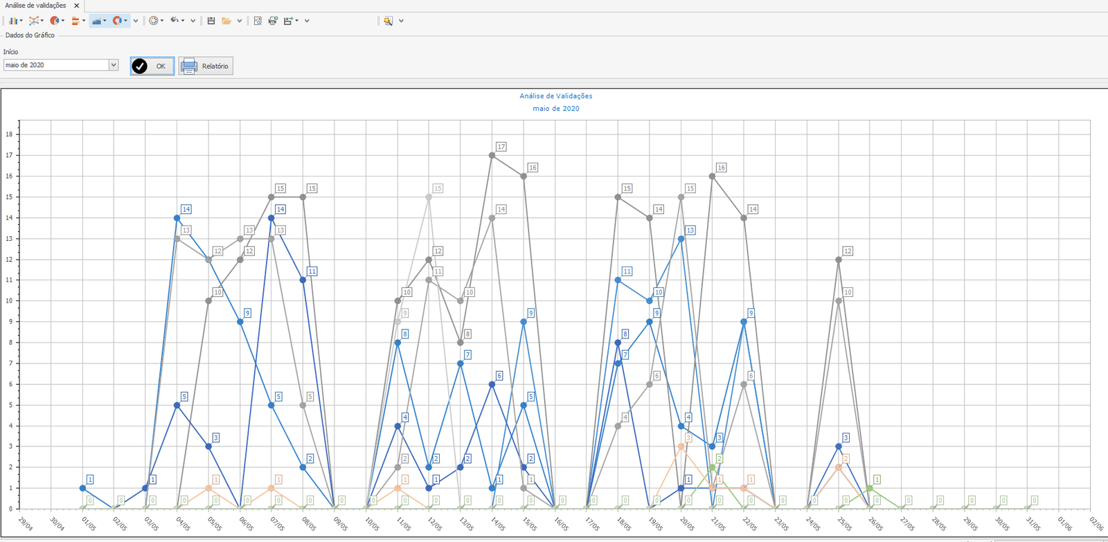Click the open folder icon

pos(226,21)
